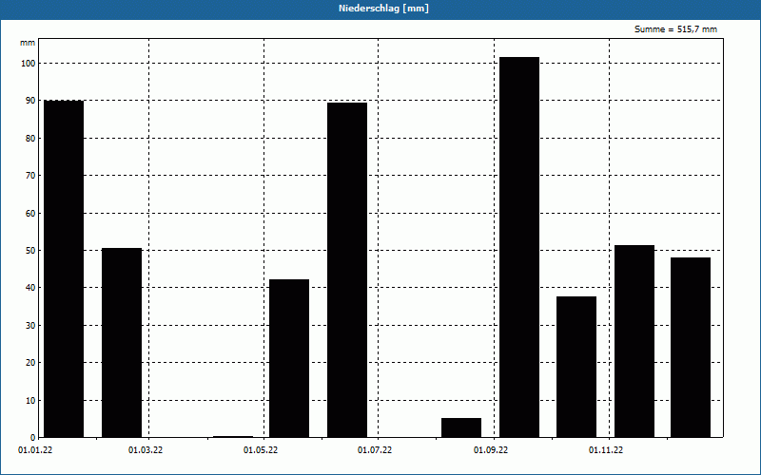Image resolution: width=761 pixels, height=475 pixels.
Task: Select the May bar near 42 mm
Action: click(289, 358)
